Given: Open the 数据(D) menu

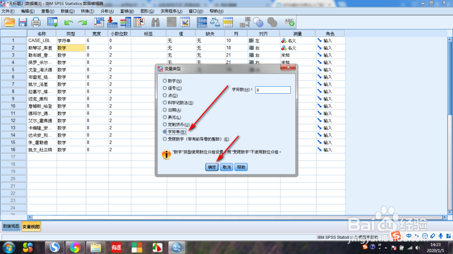Looking at the screenshot, I should (x=67, y=11).
